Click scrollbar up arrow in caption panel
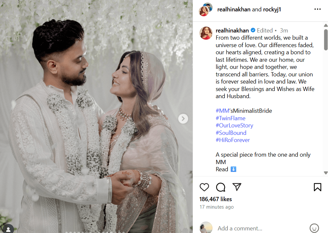 [325, 25]
